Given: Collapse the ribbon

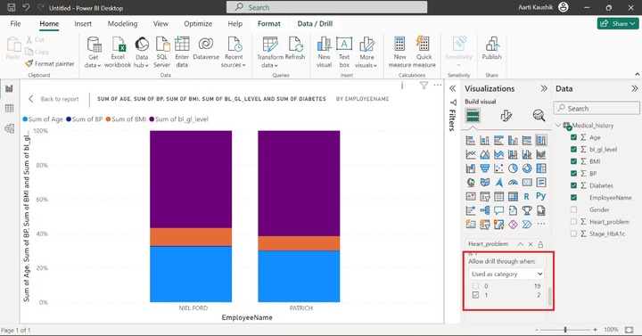Looking at the screenshot, I should pos(637,74).
